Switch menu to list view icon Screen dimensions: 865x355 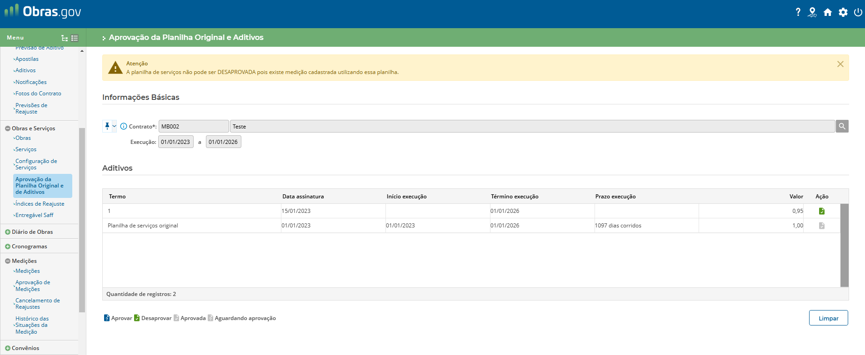(x=75, y=38)
